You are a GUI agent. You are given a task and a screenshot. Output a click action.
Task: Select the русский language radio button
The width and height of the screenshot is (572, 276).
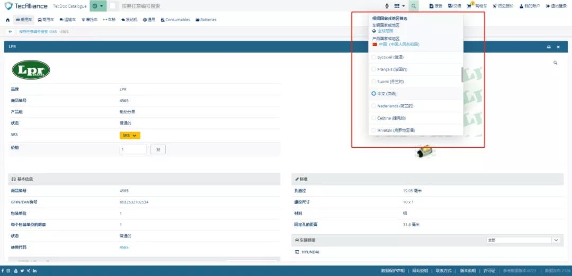(373, 57)
